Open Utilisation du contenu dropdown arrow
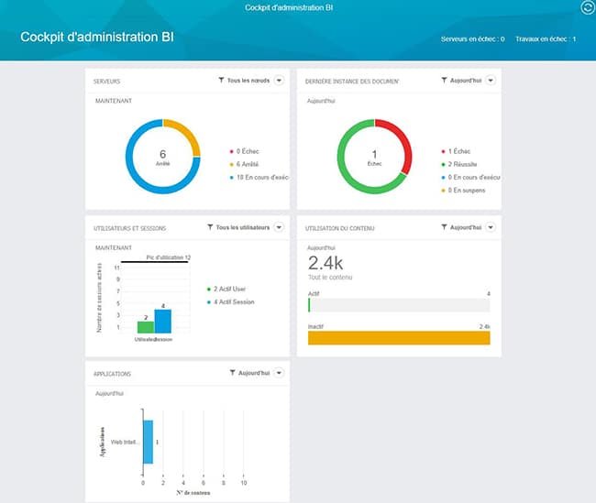This screenshot has width=596, height=503. (491, 227)
